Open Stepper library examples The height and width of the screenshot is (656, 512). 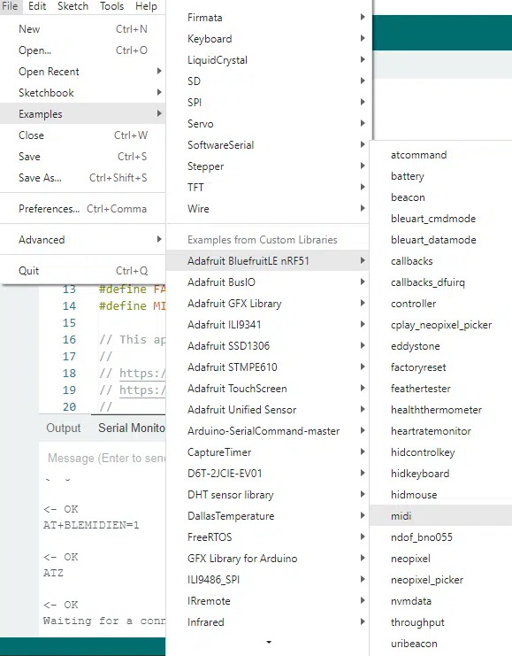[x=267, y=166]
